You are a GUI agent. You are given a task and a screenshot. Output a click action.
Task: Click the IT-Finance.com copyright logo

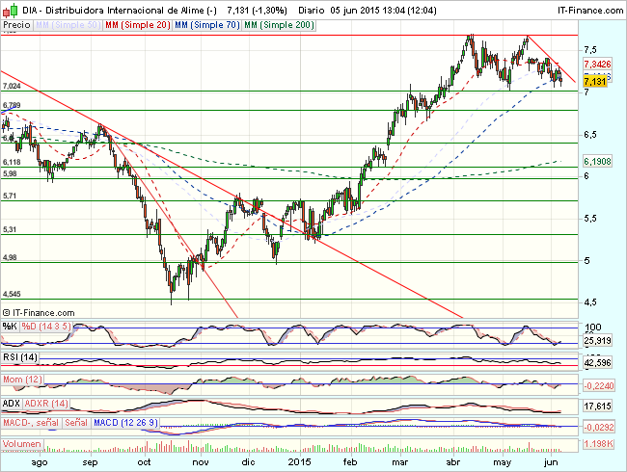click(x=43, y=313)
